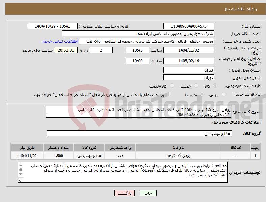Click the quantity cell 1,500
266x202 pixels.
58,156
